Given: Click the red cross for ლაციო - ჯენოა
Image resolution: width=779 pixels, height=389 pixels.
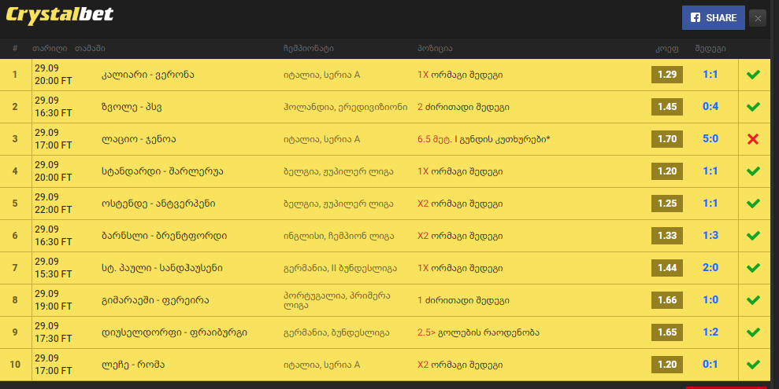Looking at the screenshot, I should (753, 139).
